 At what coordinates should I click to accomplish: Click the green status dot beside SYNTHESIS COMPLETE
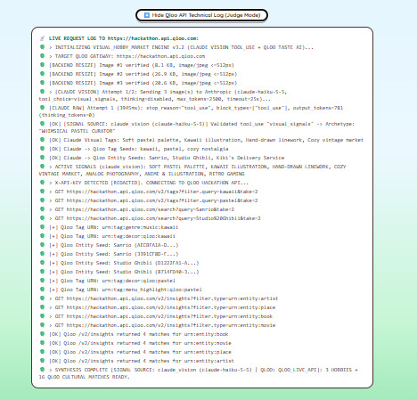[42, 370]
